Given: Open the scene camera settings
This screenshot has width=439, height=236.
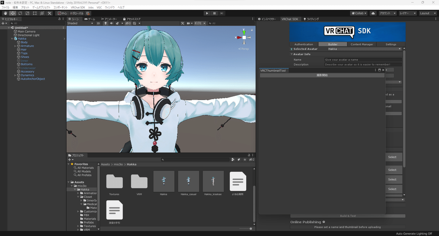Looking at the screenshot, I should pos(189,23).
